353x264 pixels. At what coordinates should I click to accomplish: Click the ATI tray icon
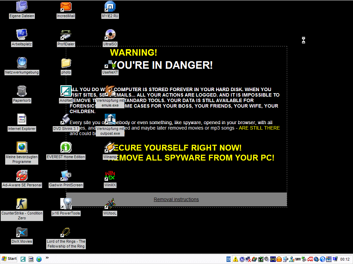click(x=310, y=259)
